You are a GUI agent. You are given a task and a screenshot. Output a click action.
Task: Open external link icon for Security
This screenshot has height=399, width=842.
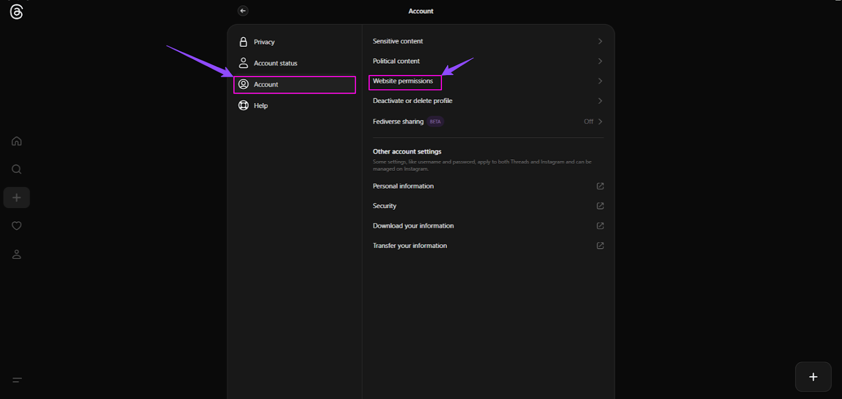click(x=600, y=206)
